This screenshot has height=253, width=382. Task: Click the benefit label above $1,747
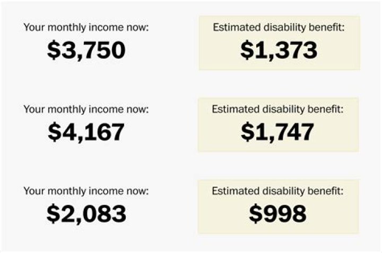(x=279, y=109)
